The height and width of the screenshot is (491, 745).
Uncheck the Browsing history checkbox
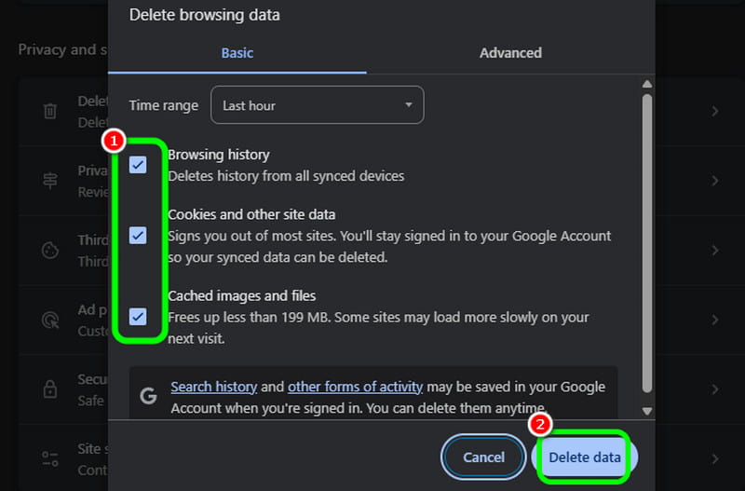coord(138,165)
